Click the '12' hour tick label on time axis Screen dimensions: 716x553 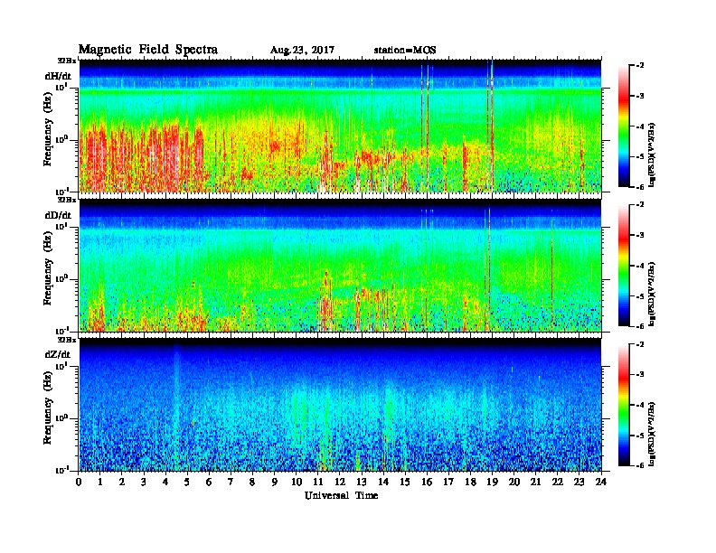(x=340, y=483)
